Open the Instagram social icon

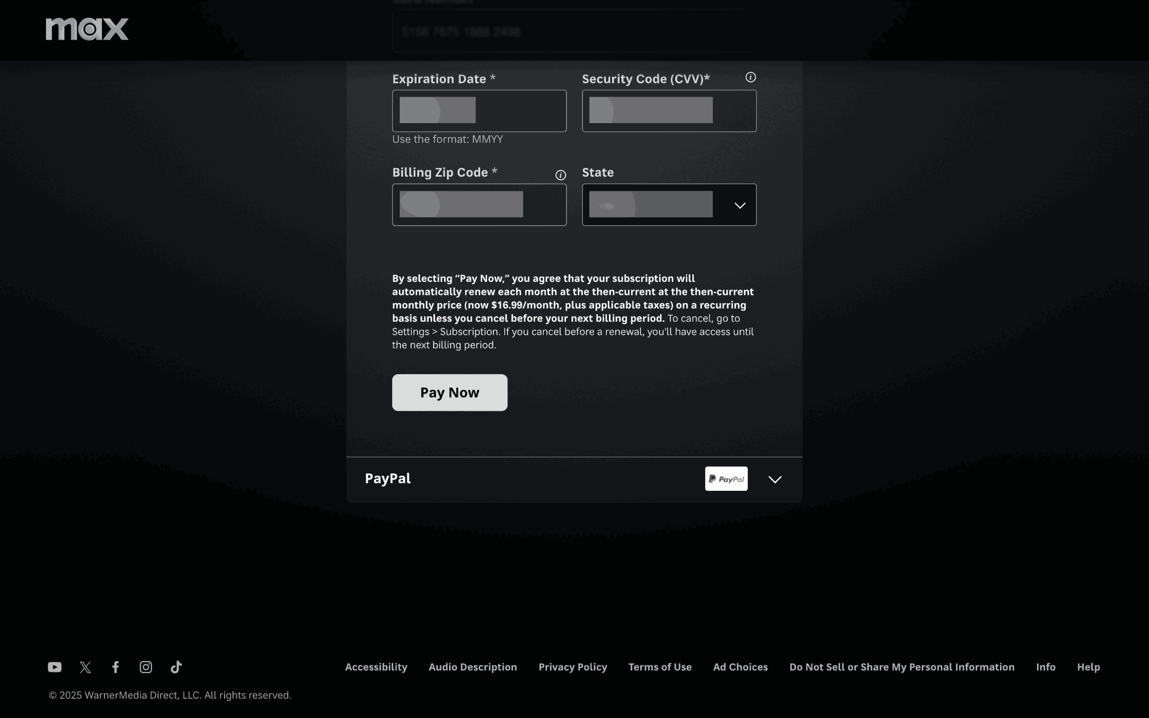(x=146, y=667)
